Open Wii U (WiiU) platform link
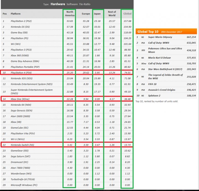The image size is (199, 191). [17, 139]
